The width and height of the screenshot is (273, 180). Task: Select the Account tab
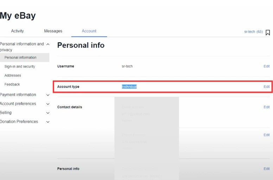click(89, 31)
